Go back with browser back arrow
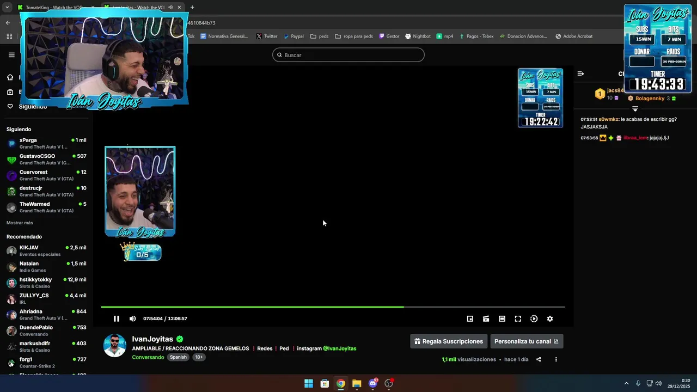 point(8,23)
